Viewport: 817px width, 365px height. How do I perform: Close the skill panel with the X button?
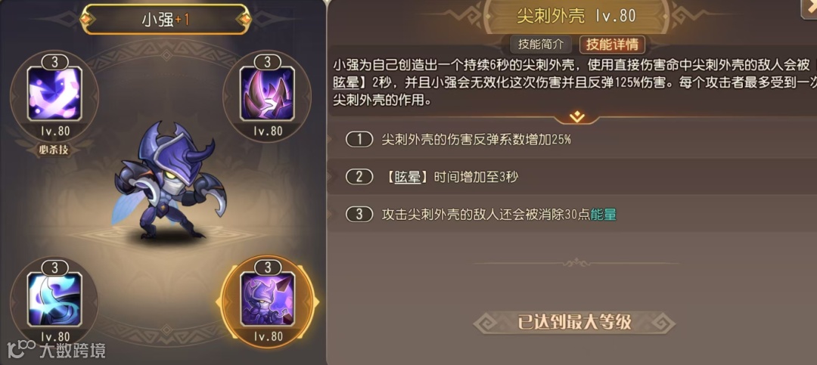click(809, 6)
